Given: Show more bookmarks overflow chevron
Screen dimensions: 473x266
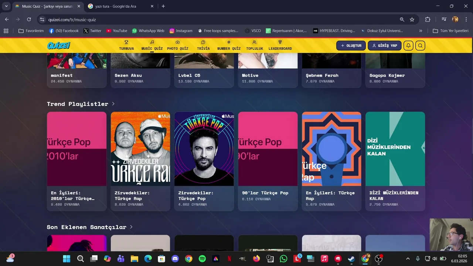Looking at the screenshot, I should (x=421, y=31).
